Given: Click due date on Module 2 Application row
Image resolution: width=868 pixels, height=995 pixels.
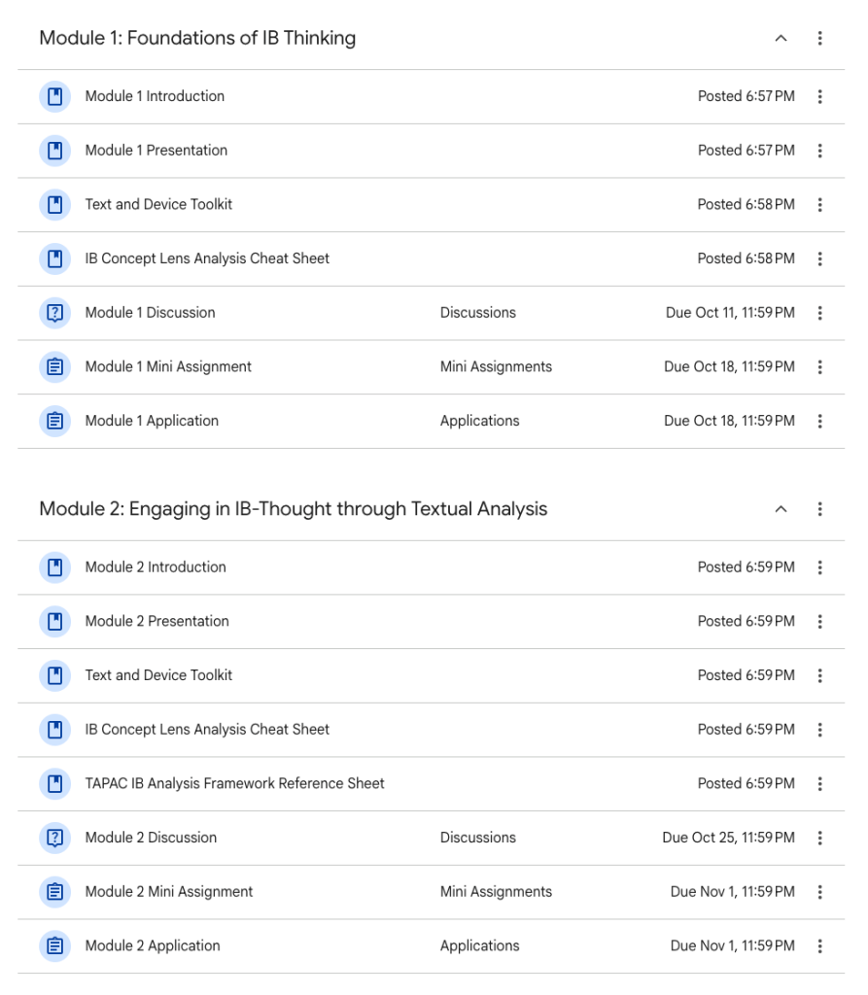Looking at the screenshot, I should coord(733,945).
